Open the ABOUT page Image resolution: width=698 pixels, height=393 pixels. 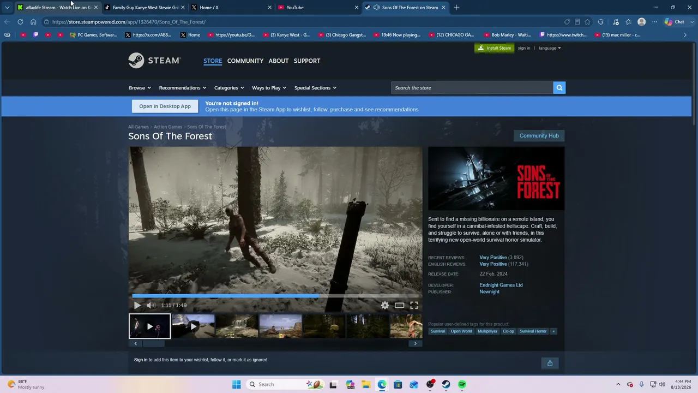(x=279, y=61)
